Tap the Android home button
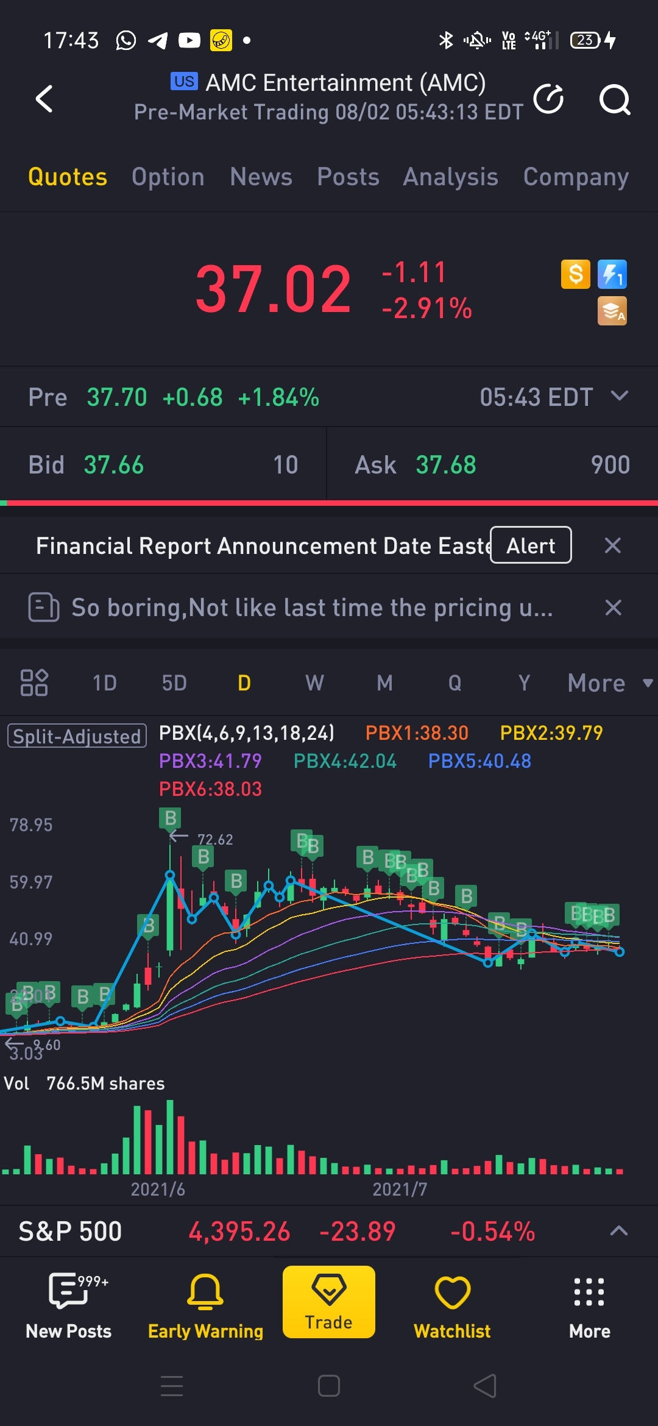 pos(329,1386)
